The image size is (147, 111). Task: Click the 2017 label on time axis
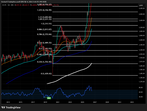coord(33,102)
